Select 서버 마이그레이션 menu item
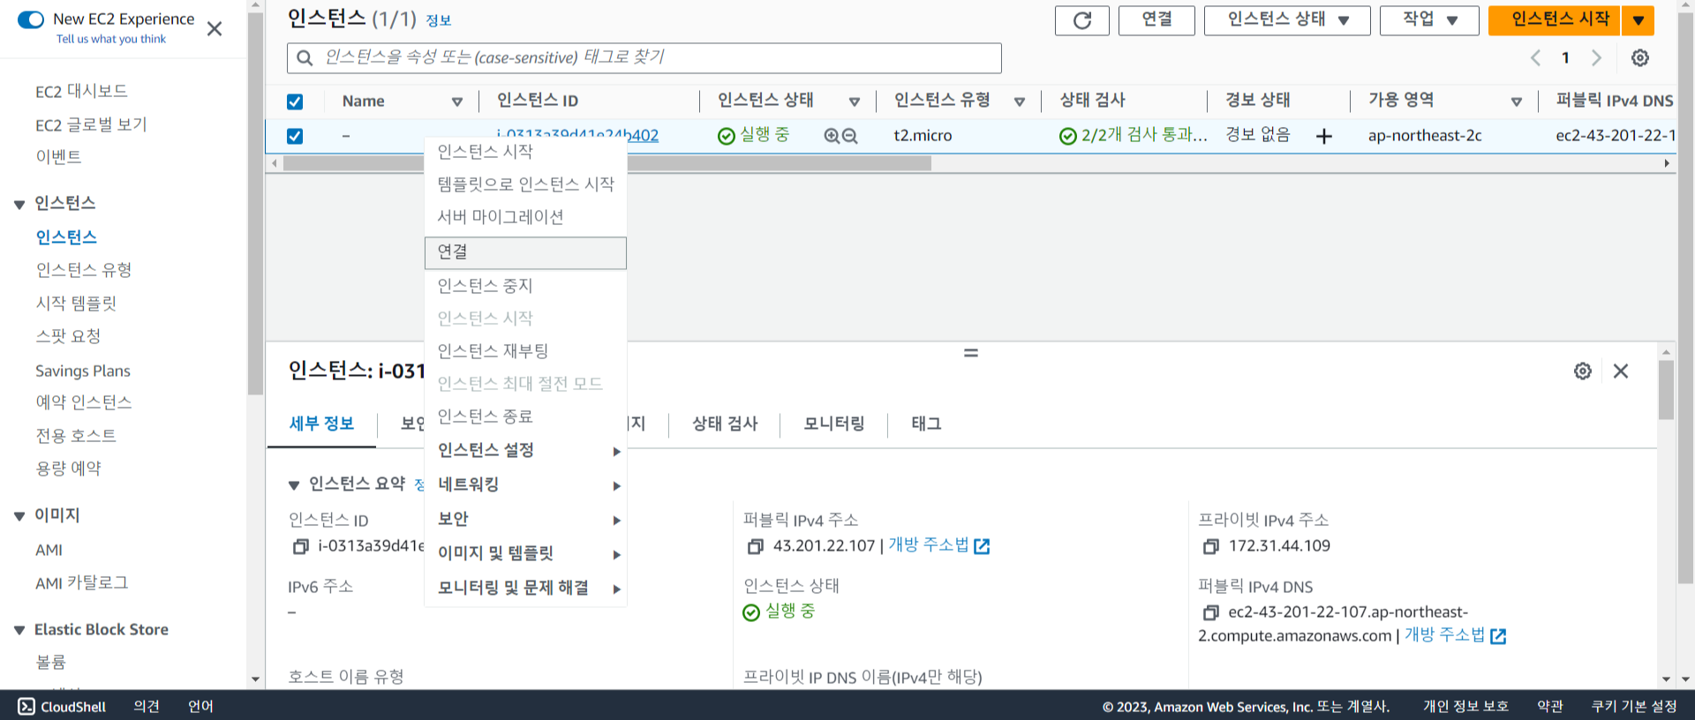 pos(525,217)
